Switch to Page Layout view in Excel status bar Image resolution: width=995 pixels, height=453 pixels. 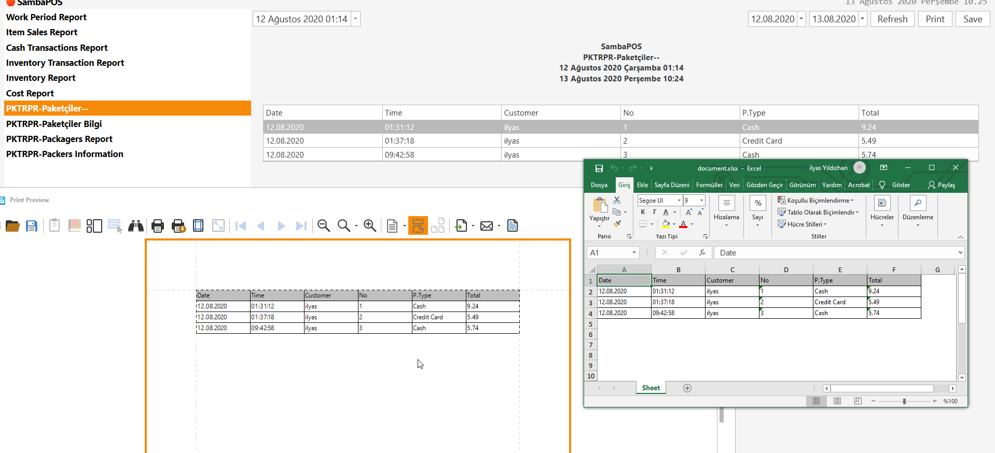coord(837,401)
